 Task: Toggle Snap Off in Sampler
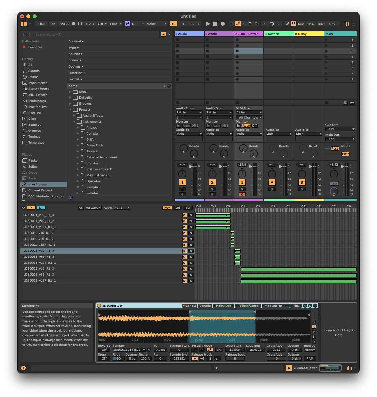[x=104, y=358]
